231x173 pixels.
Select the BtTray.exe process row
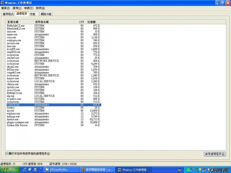tap(53, 70)
